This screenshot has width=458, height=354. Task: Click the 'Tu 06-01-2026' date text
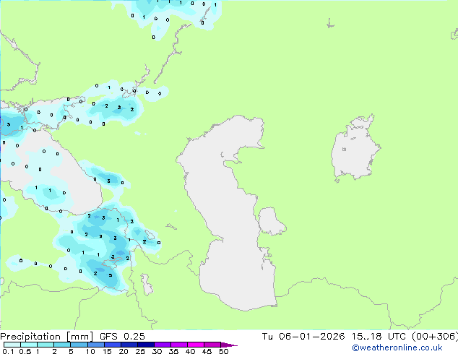303,337
